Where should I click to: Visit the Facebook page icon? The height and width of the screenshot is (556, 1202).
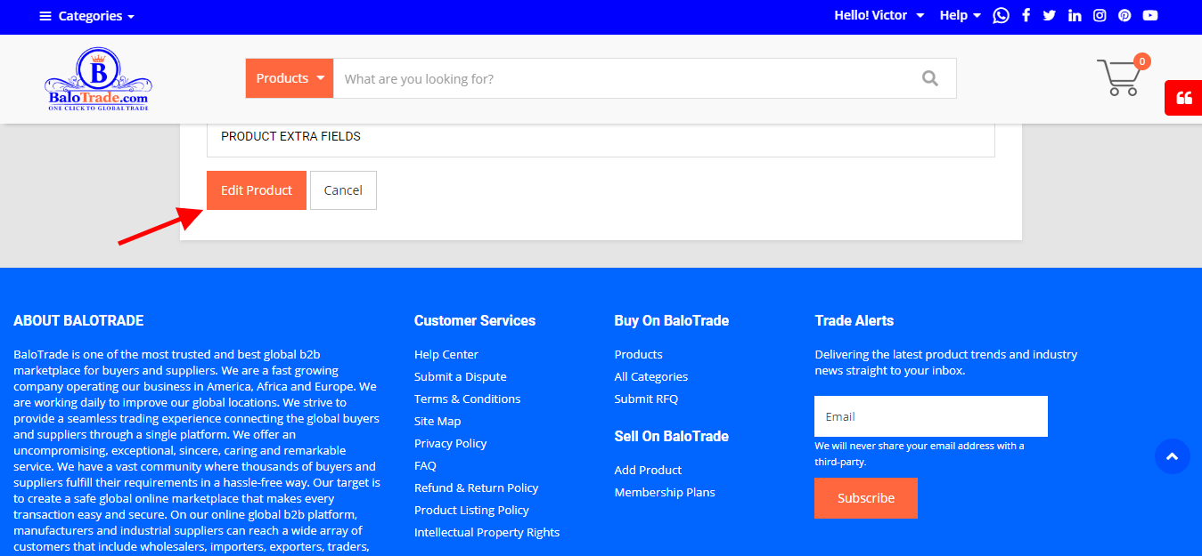click(1026, 15)
